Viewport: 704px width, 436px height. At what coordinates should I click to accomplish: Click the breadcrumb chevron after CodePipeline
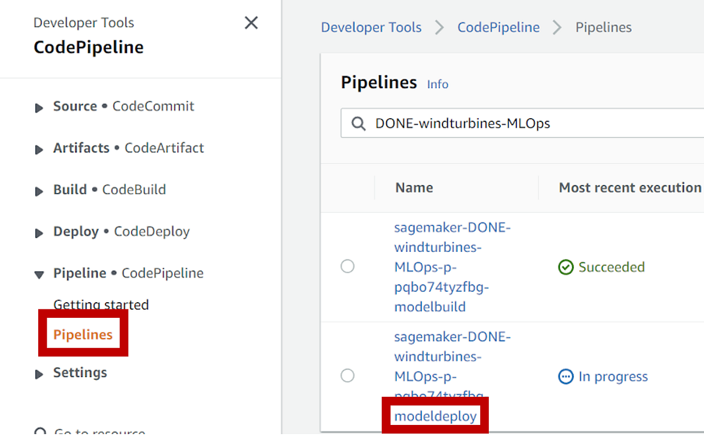(556, 28)
